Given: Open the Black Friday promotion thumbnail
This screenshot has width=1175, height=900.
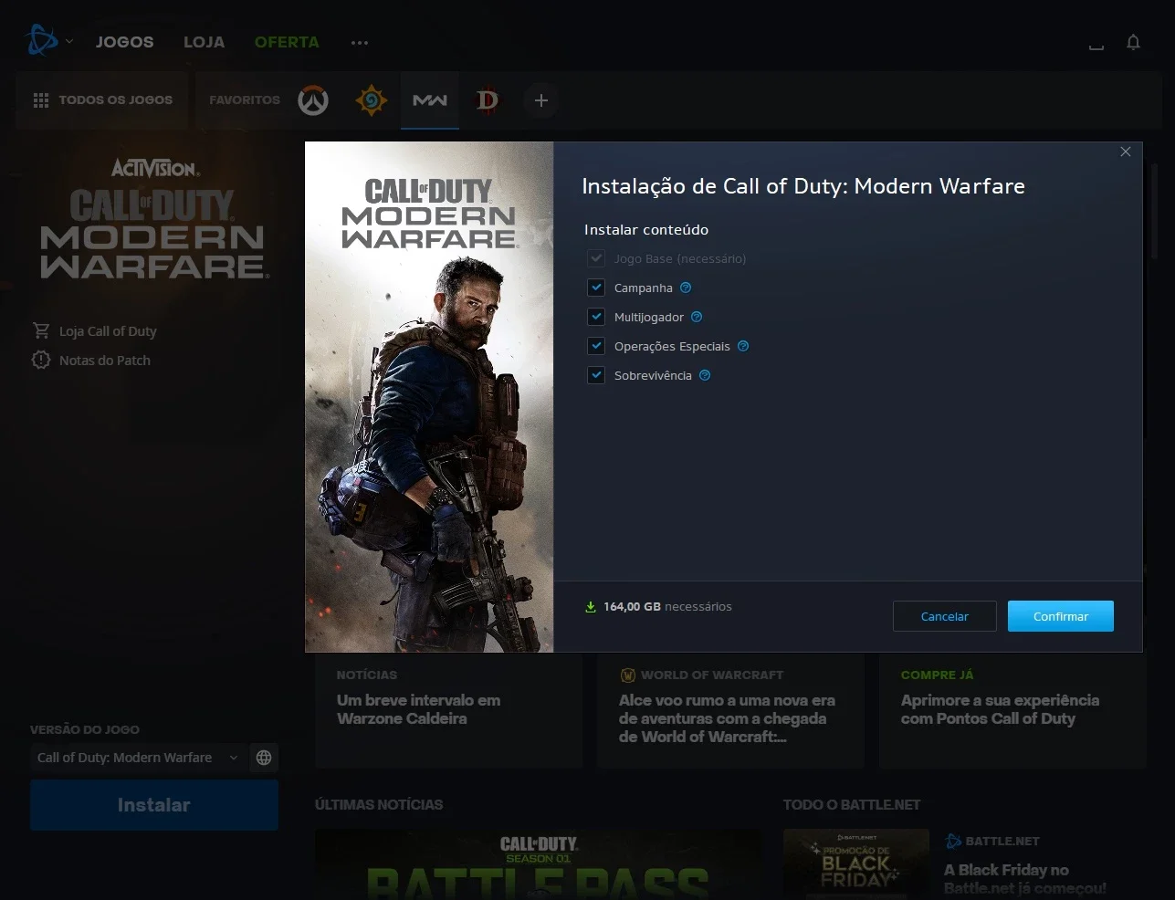Looking at the screenshot, I should pyautogui.click(x=856, y=864).
